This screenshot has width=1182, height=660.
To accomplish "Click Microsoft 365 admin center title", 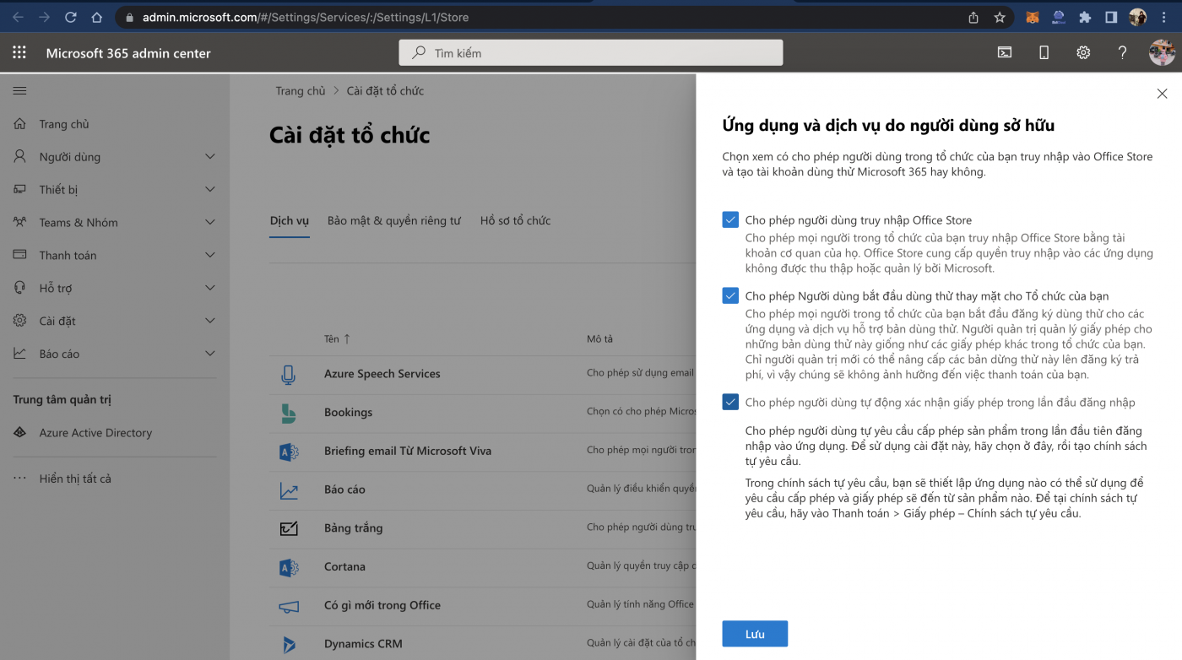I will coord(128,53).
